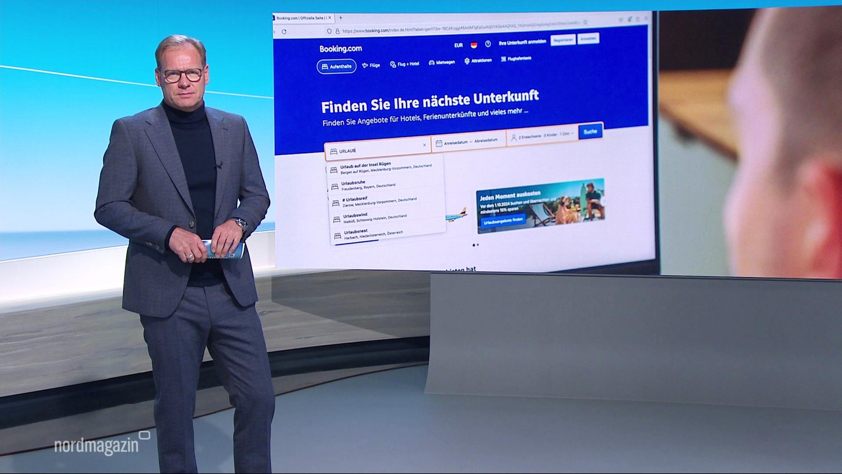Select the Aufenthalte tab
Screen dimensions: 842x474
click(336, 67)
